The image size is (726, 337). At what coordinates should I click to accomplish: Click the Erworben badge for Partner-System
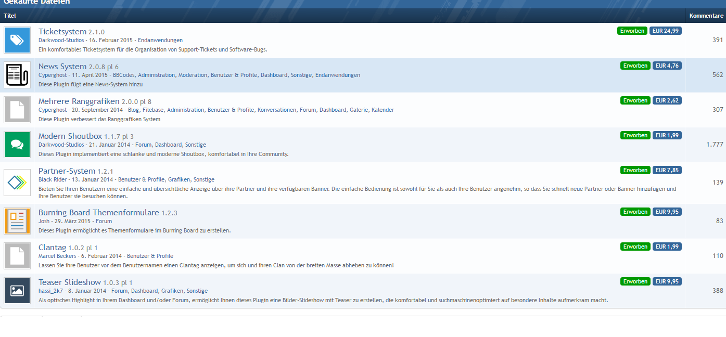tap(635, 170)
